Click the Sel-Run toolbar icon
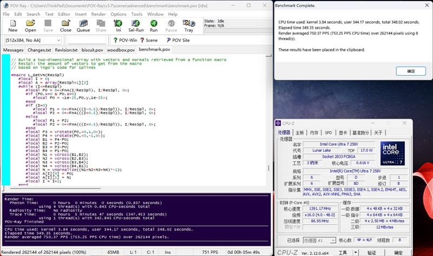This screenshot has height=256, width=433. coord(136,25)
